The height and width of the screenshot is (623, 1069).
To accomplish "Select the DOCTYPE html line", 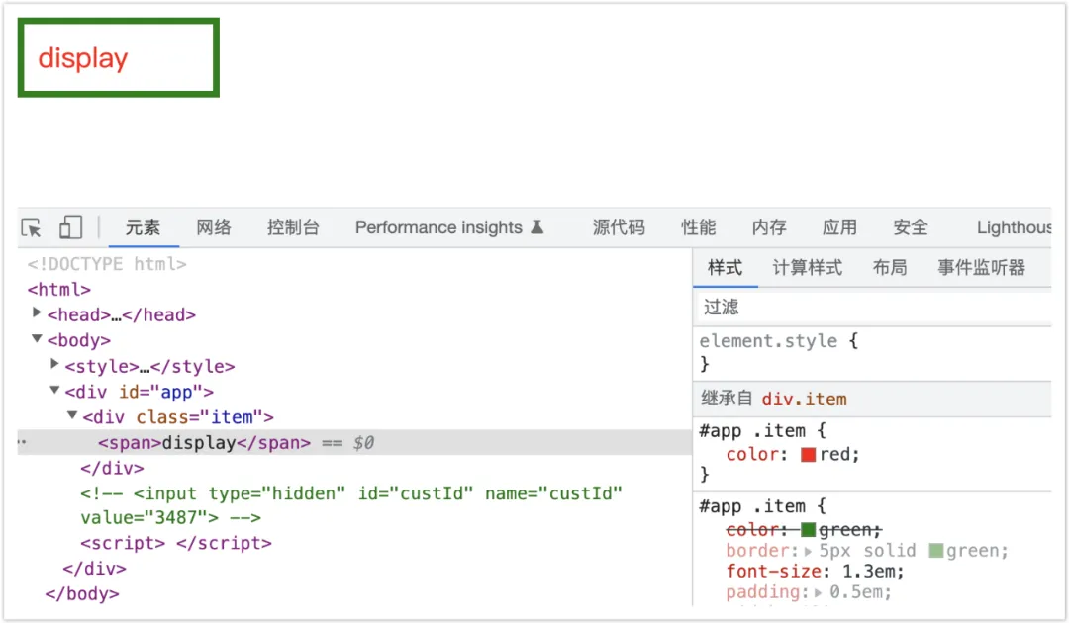I will pos(107,264).
